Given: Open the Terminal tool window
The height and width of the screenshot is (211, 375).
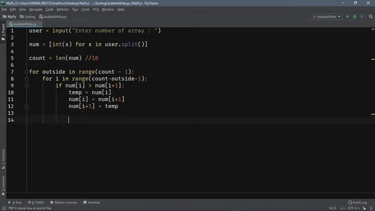Looking at the screenshot, I should click(x=91, y=202).
